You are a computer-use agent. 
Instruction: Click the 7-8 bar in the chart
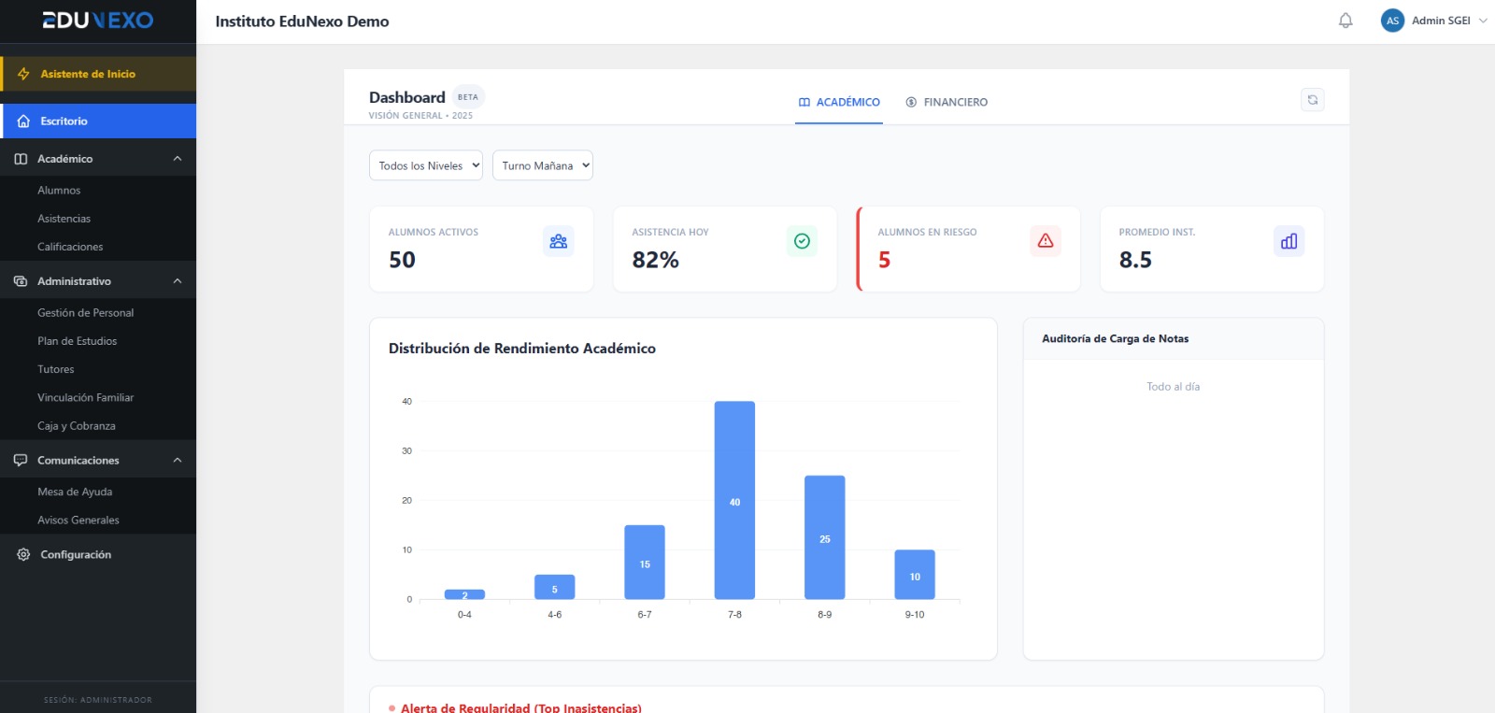pos(734,500)
